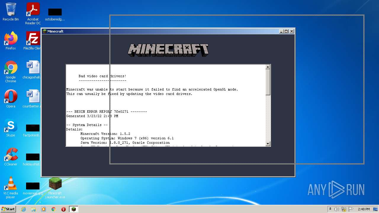
Task: Open the Action Center flag icon
Action: click(351, 209)
